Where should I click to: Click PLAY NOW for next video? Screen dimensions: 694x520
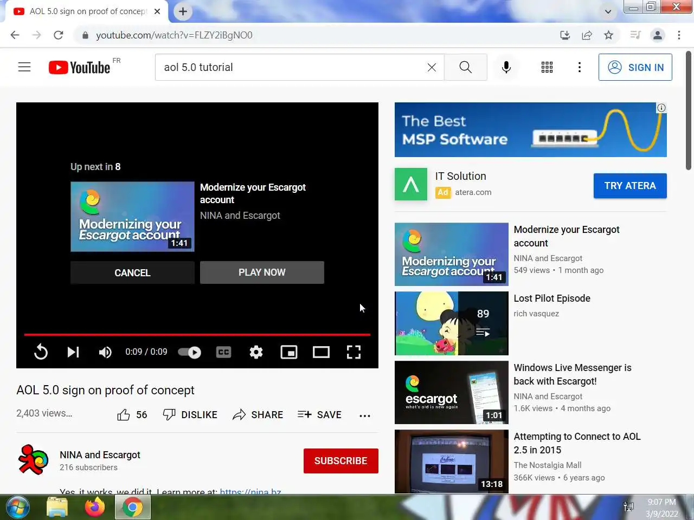(x=262, y=272)
